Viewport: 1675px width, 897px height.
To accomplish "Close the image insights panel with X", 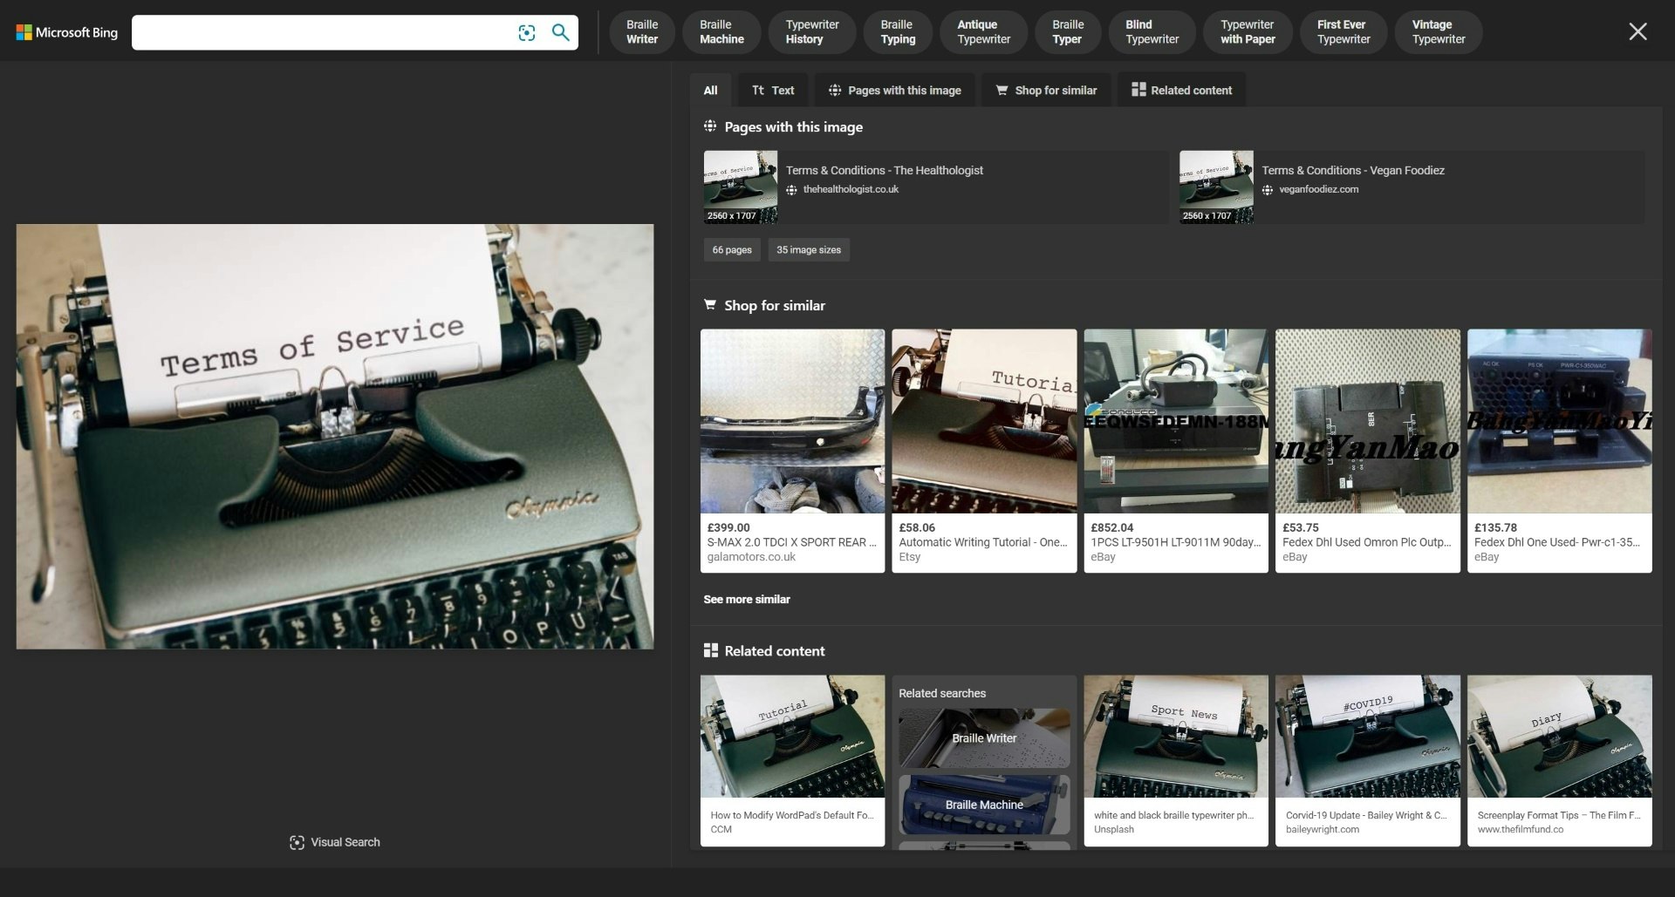I will (x=1637, y=32).
